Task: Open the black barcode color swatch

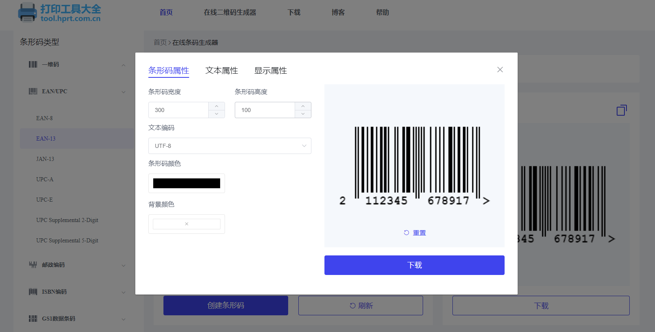Action: point(187,183)
